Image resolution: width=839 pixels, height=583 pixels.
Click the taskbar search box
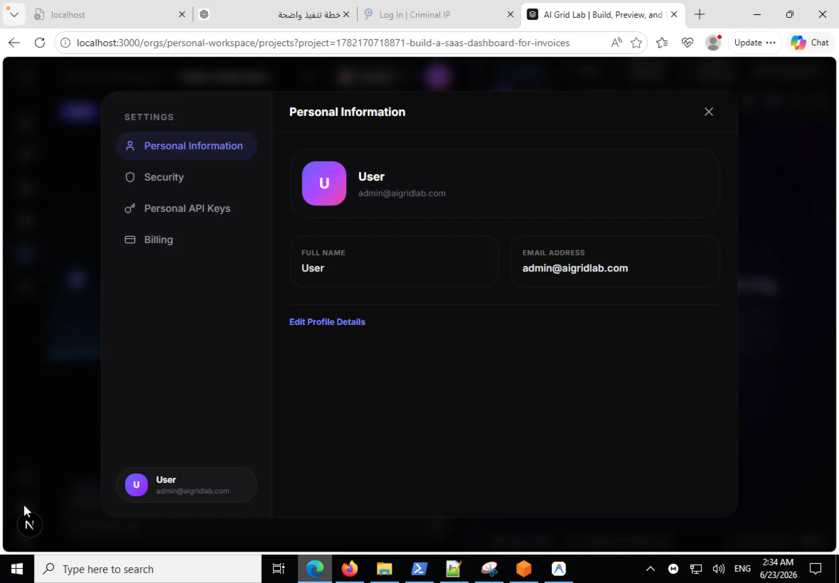pos(148,569)
